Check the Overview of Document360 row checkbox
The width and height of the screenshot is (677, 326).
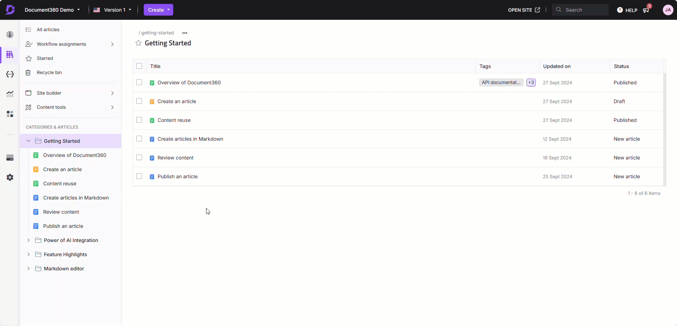pos(139,82)
